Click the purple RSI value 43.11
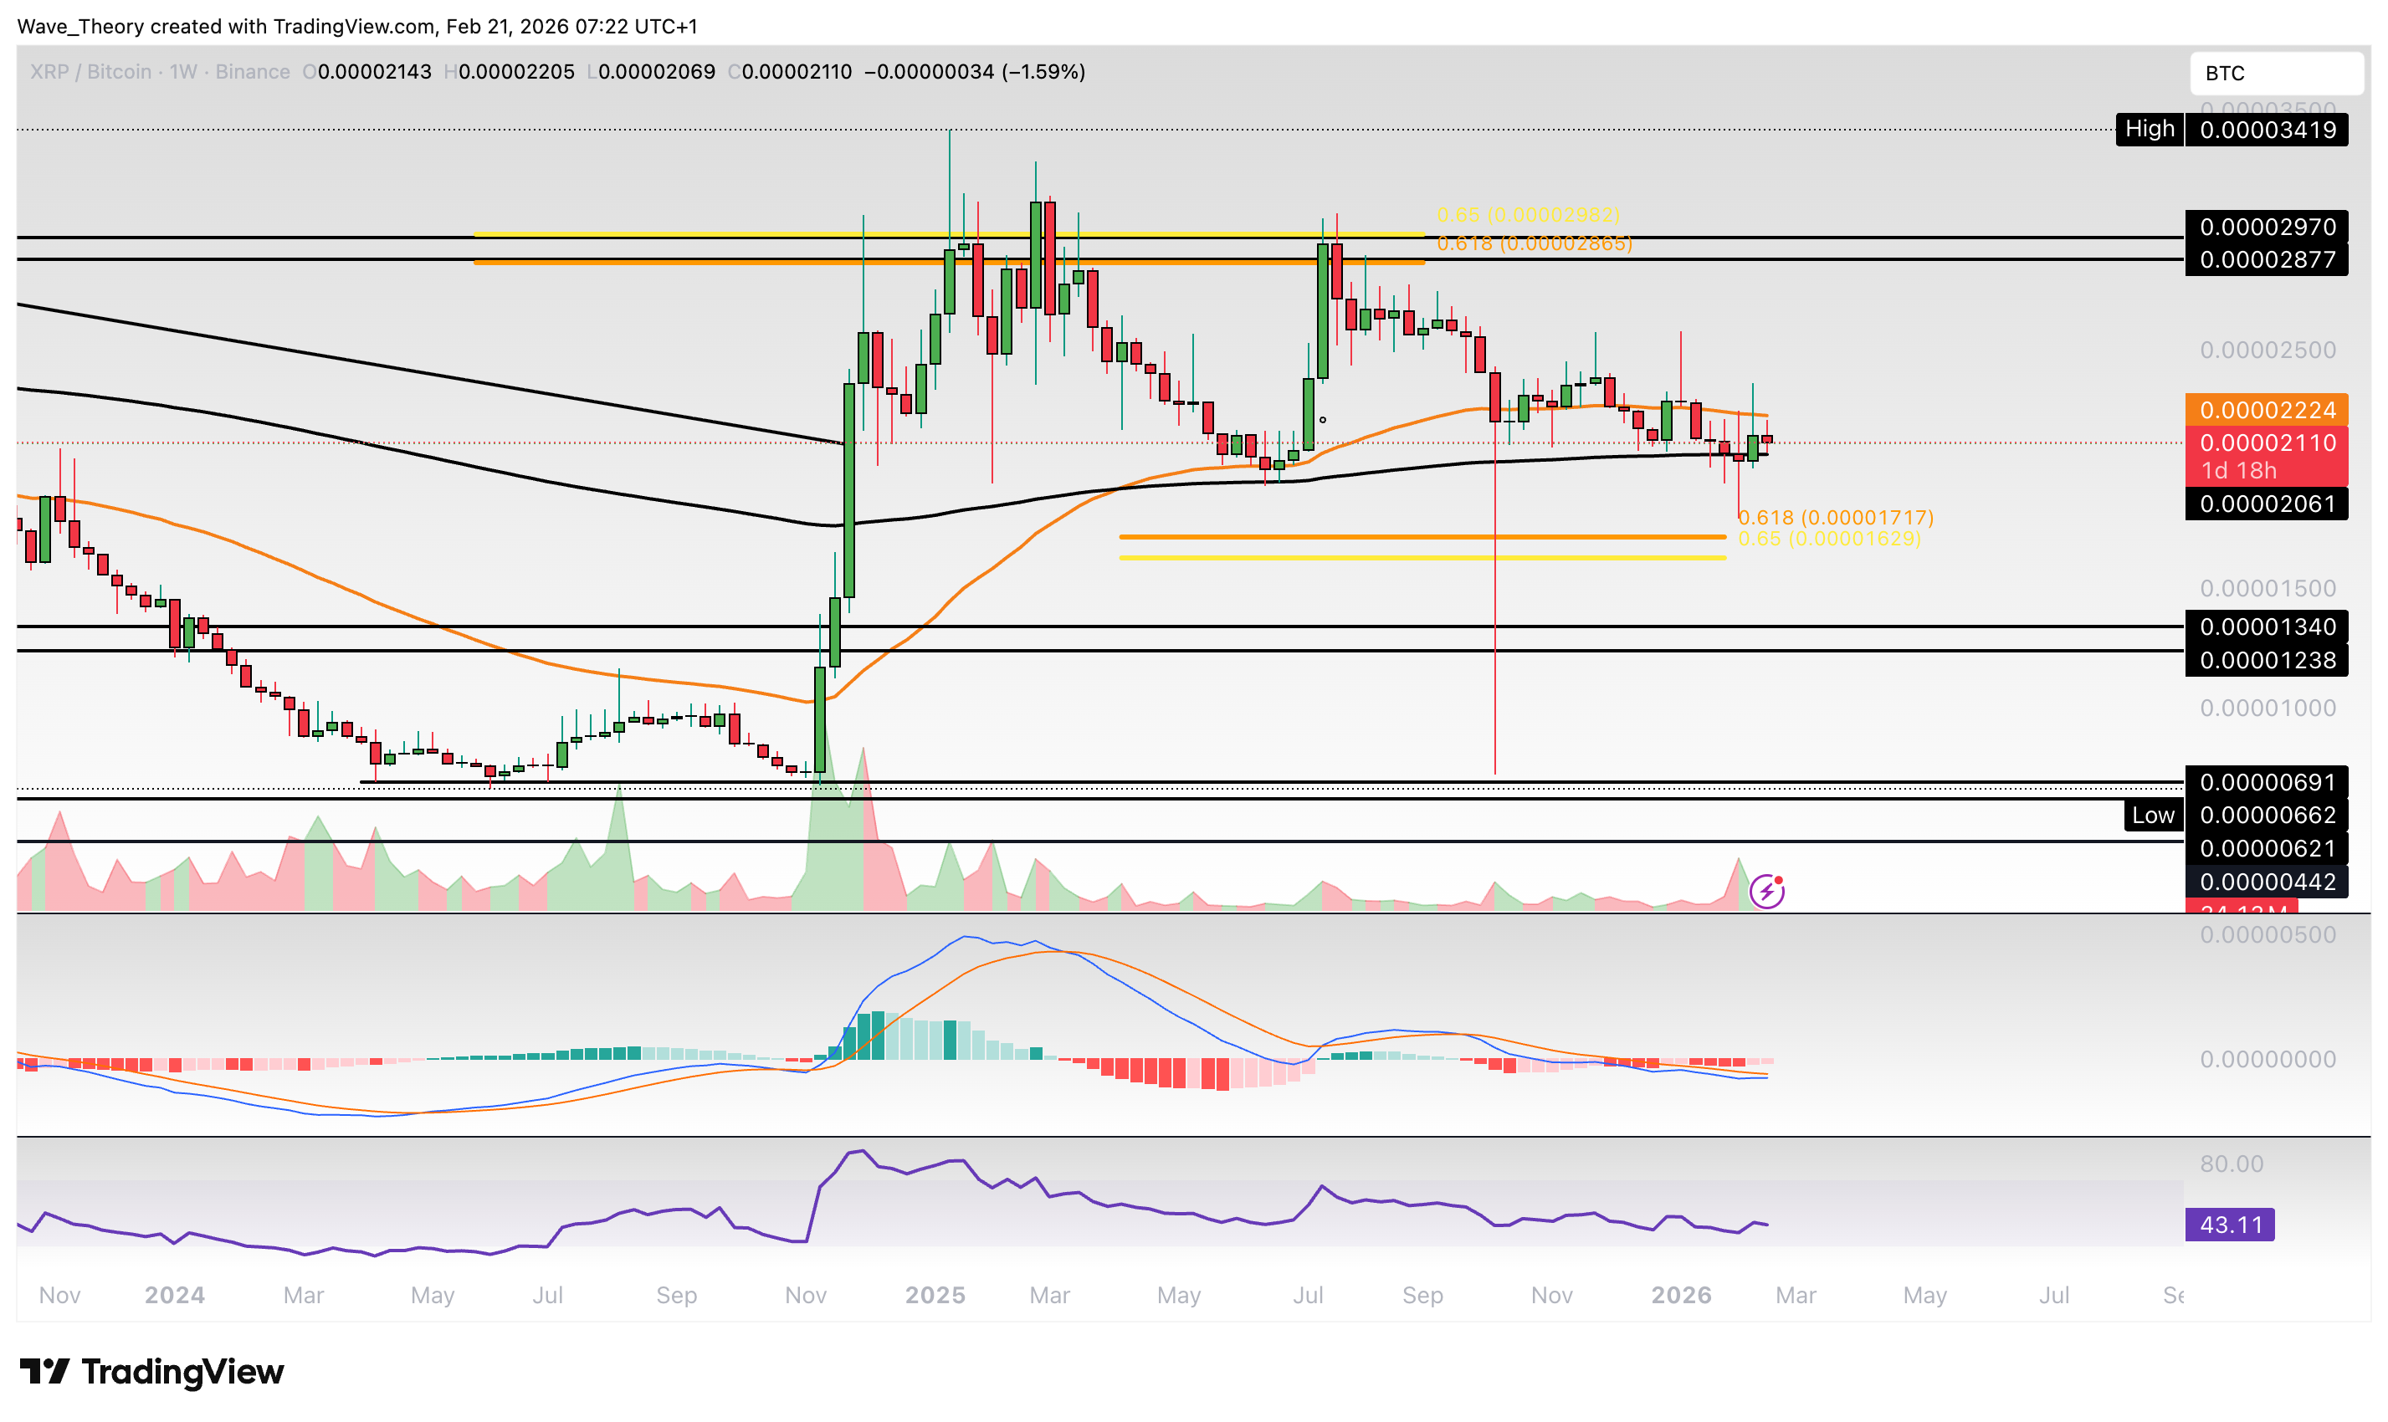The image size is (2388, 1422). pos(2229,1225)
